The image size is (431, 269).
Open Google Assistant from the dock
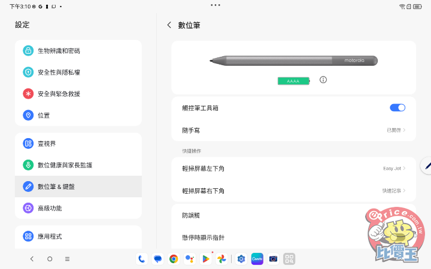190,259
